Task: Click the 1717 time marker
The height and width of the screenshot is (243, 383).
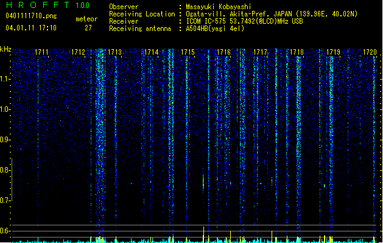Action: pyautogui.click(x=261, y=52)
